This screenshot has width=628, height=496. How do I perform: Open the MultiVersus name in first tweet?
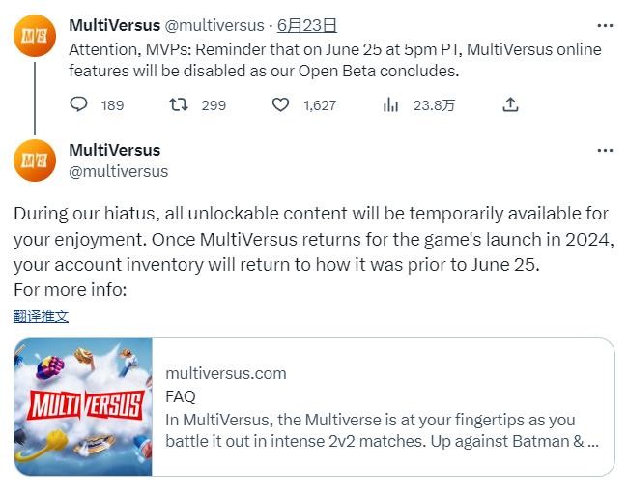coord(115,25)
